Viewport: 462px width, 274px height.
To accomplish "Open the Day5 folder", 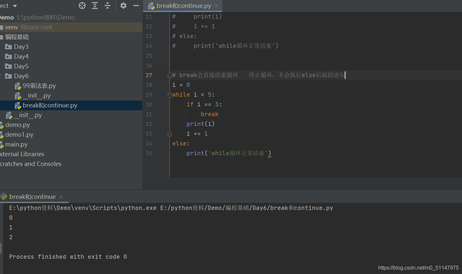I will pyautogui.click(x=21, y=66).
